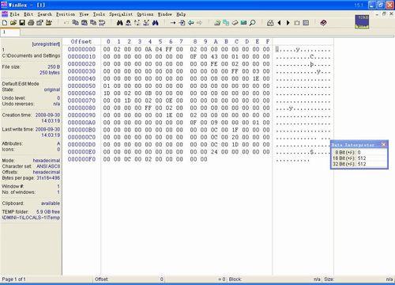The height and width of the screenshot is (285, 395).
Task: Select the file tab labeled 1
Action: (x=10, y=32)
